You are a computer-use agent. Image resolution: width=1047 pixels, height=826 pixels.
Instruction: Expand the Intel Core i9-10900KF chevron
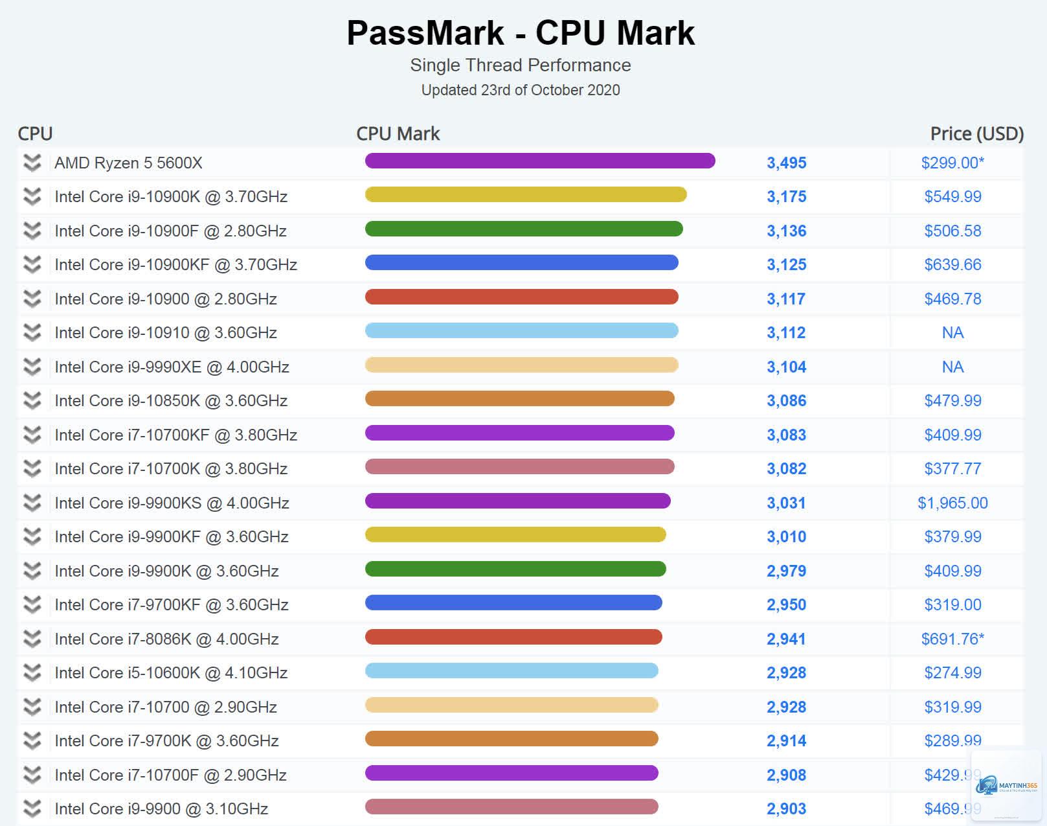pos(32,264)
